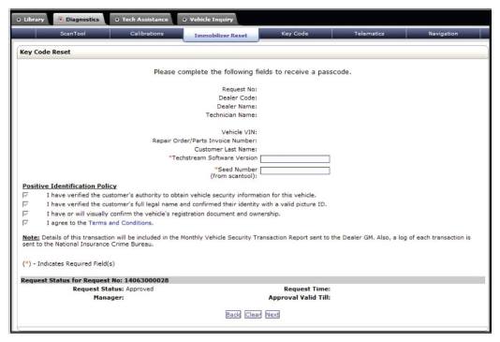Open the Terms and Conditions link
The width and height of the screenshot is (500, 342).
(x=120, y=223)
